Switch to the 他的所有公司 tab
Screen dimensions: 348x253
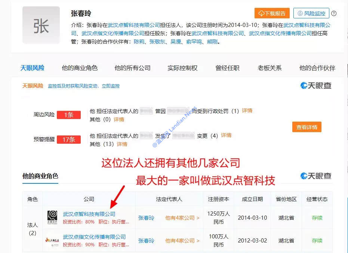[x=132, y=68]
